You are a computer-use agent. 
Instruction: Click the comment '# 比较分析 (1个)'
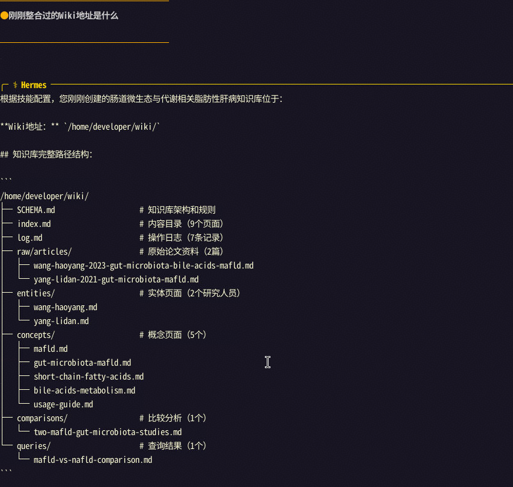[173, 418]
